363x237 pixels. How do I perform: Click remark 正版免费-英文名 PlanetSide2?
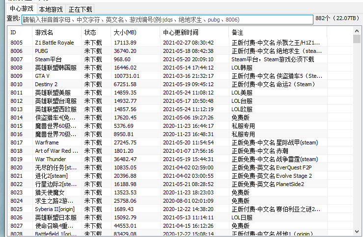pos(268,184)
